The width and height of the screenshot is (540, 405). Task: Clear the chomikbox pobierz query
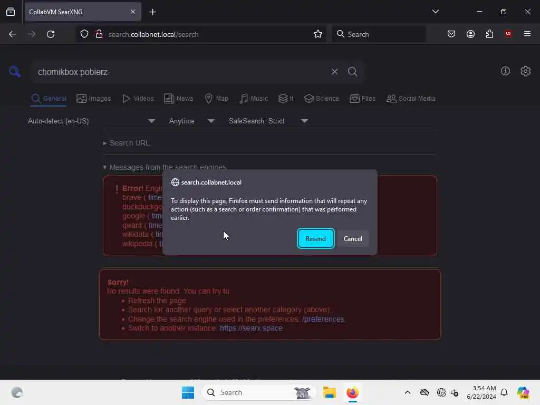click(334, 72)
